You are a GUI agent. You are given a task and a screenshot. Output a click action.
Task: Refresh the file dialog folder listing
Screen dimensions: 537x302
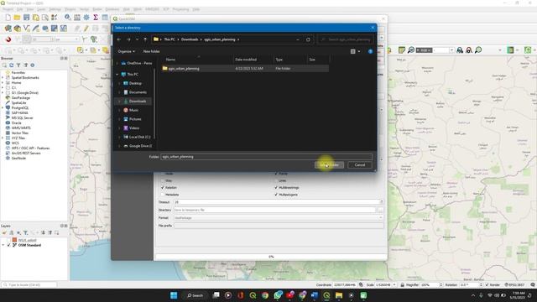308,39
